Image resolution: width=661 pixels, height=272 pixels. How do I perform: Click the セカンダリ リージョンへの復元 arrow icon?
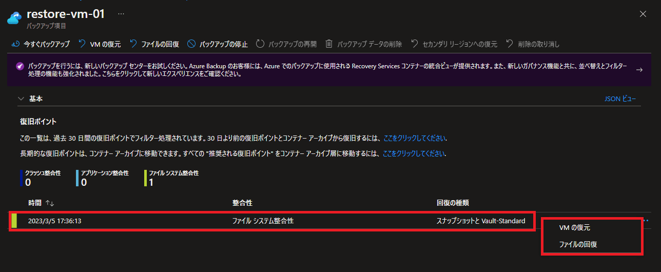(x=414, y=44)
